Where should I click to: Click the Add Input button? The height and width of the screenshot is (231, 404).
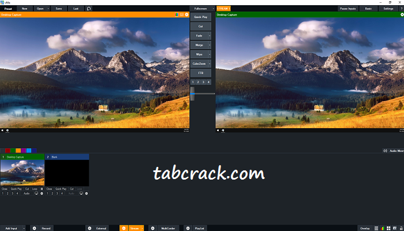tap(12, 228)
